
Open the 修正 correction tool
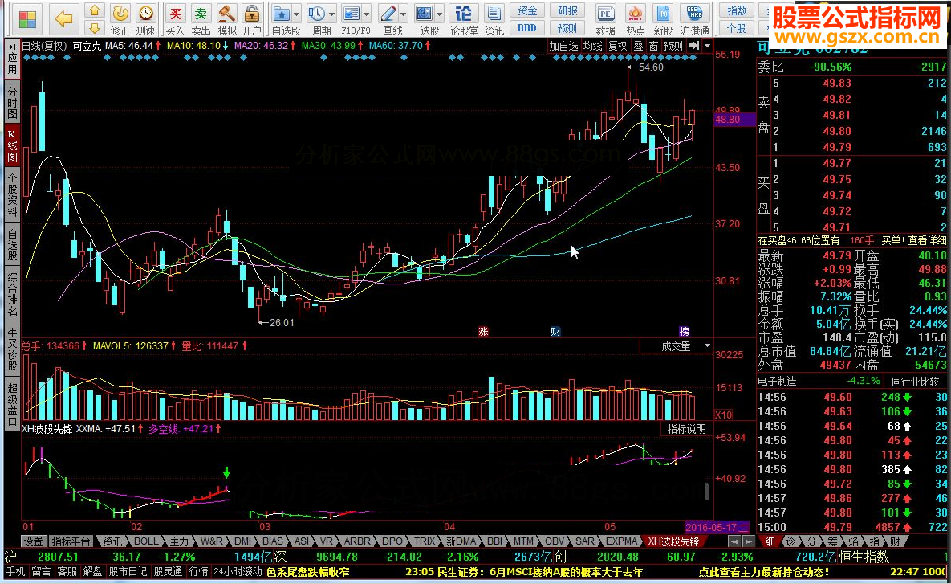coord(120,19)
